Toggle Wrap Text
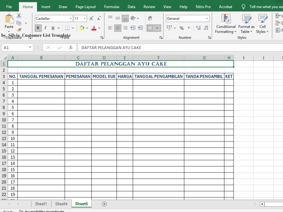This screenshot has height=212, width=283. coord(150,18)
